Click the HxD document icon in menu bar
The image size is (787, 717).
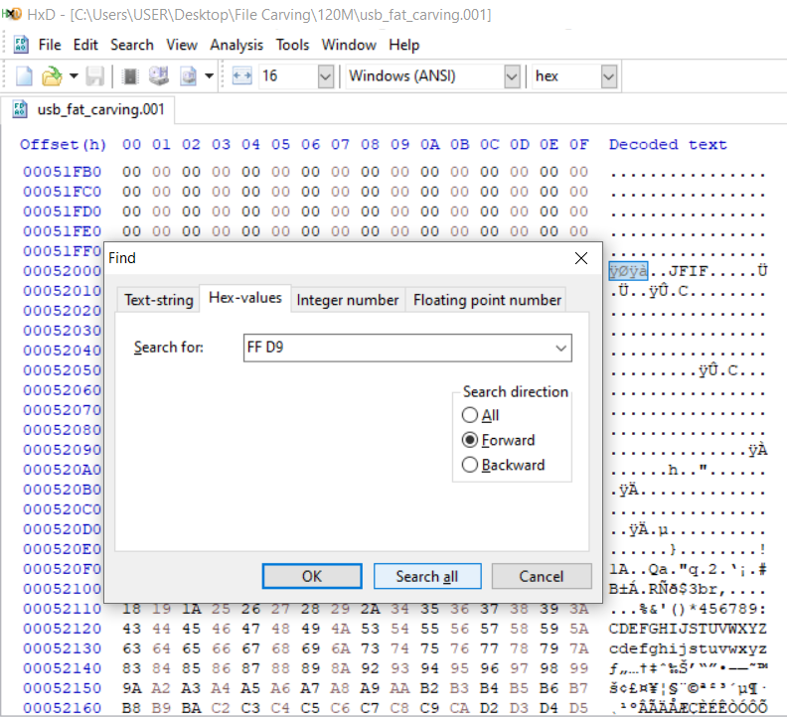click(x=21, y=45)
